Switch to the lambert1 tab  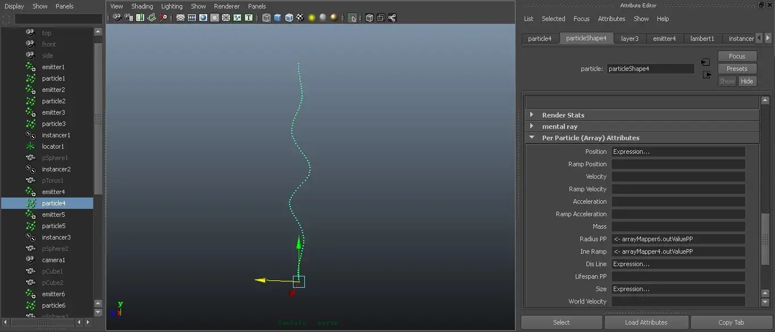(702, 39)
